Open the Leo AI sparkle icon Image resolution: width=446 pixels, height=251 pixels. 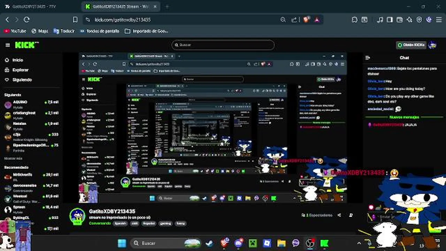tap(409, 20)
